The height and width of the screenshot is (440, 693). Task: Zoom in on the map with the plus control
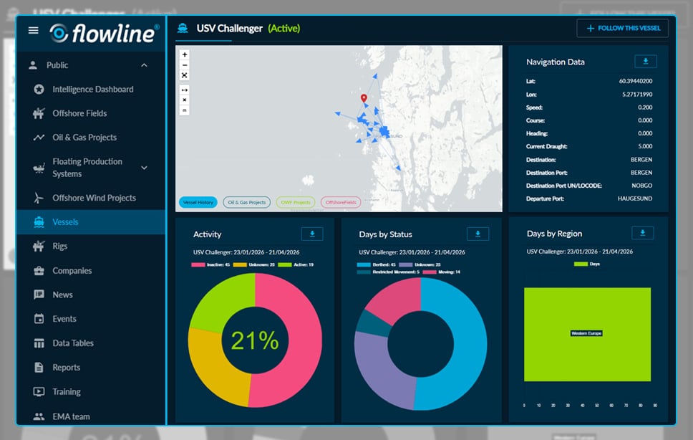tap(183, 54)
